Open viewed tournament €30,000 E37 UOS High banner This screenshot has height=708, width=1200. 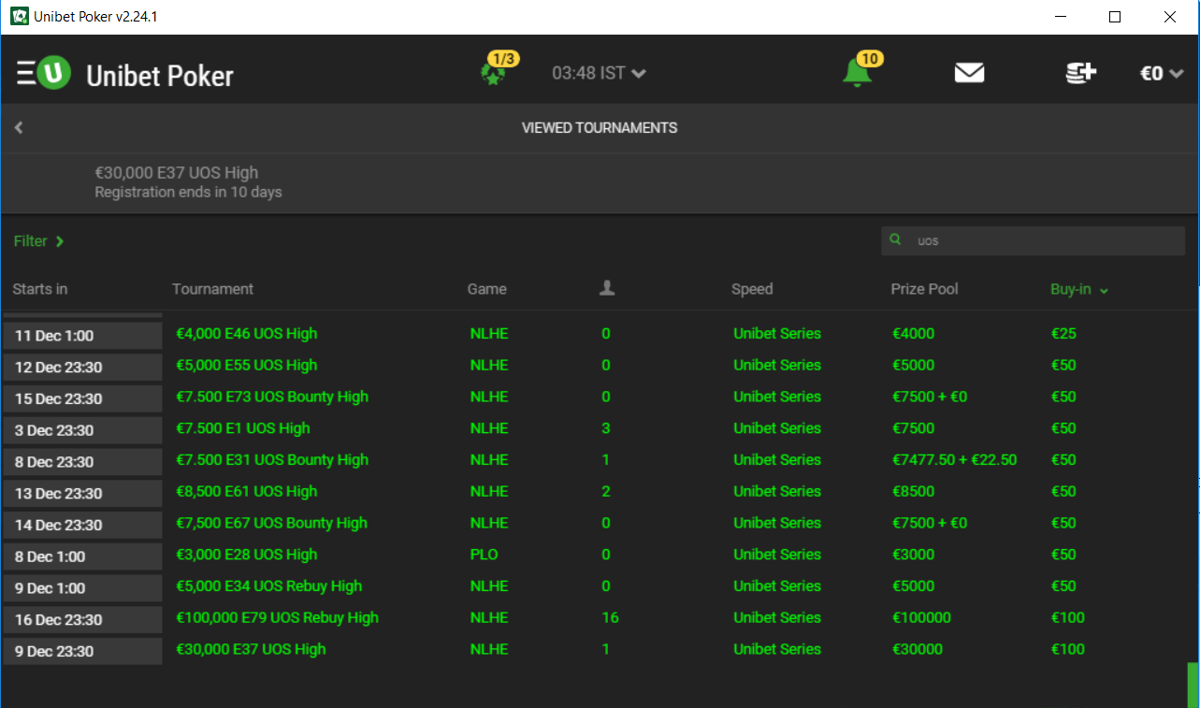click(599, 182)
